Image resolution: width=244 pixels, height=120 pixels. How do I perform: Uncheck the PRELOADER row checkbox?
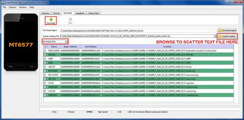(x=45, y=51)
